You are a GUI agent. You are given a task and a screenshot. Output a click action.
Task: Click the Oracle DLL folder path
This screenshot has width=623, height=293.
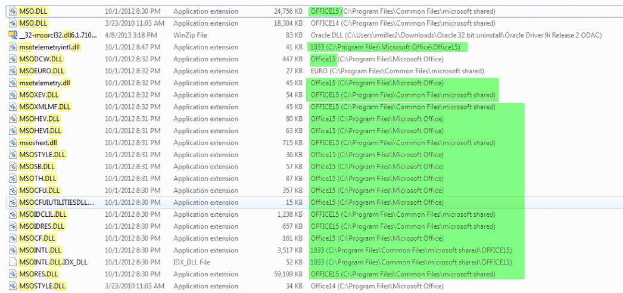pyautogui.click(x=456, y=35)
